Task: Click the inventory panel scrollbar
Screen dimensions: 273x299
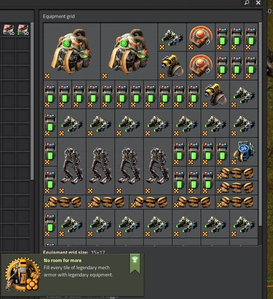Action: coord(32,101)
